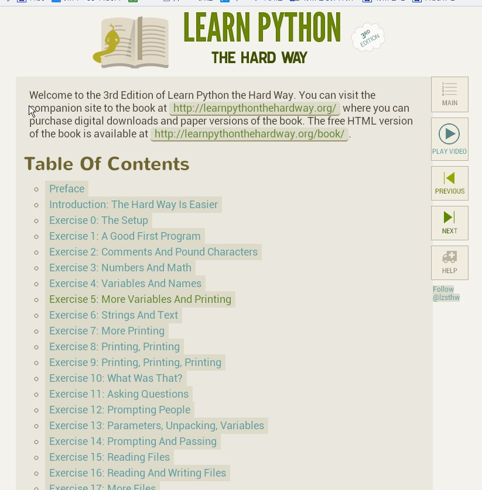This screenshot has height=490, width=482.
Task: Open Exercise 2: Comments And Pound Characters
Action: pyautogui.click(x=153, y=252)
